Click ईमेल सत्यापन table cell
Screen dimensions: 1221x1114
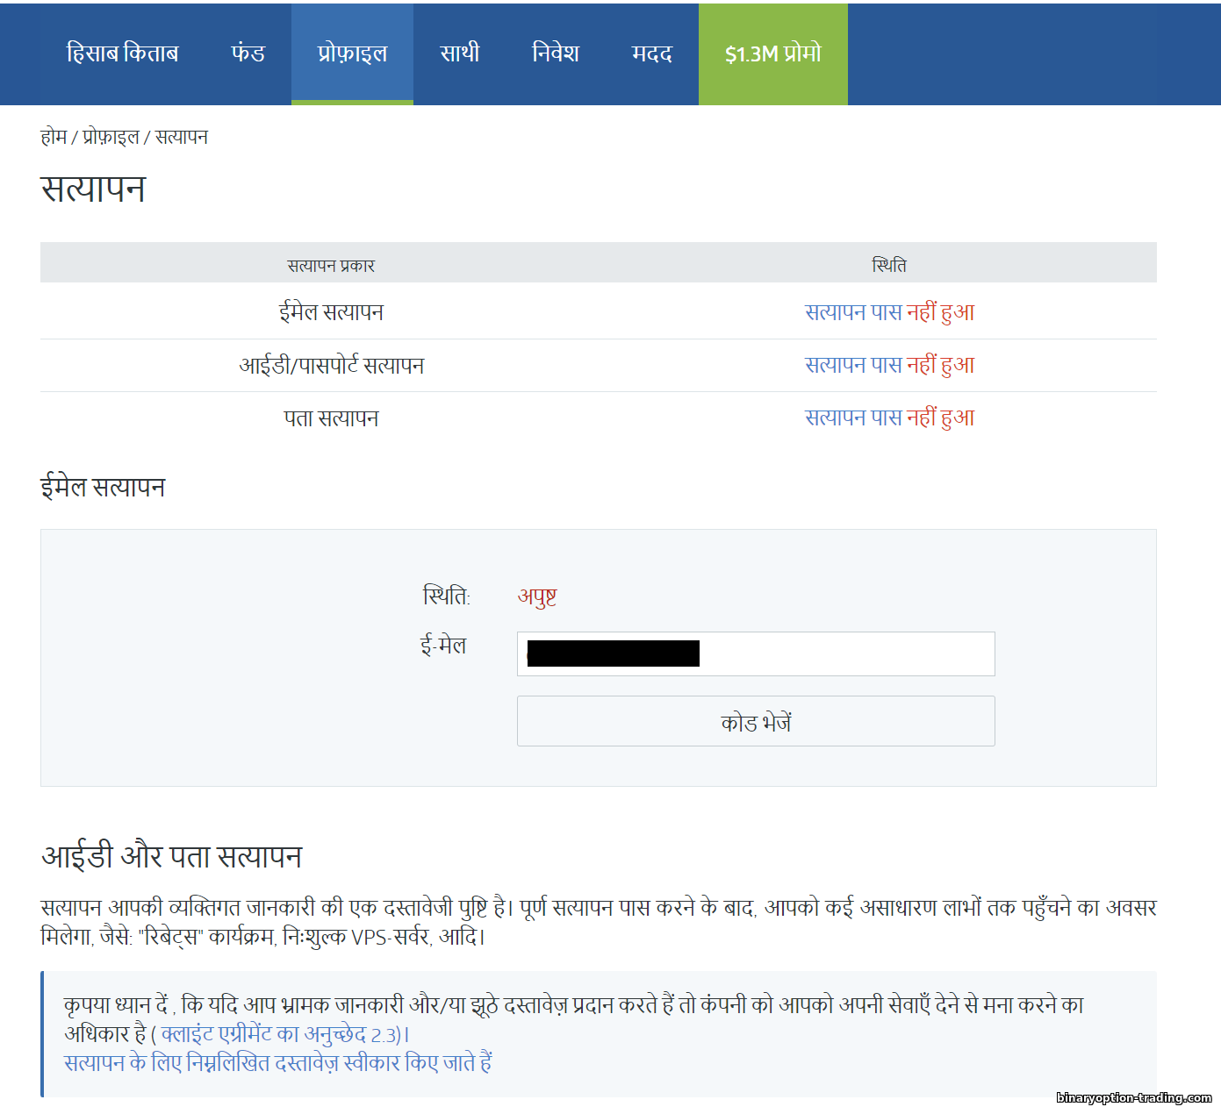pyautogui.click(x=331, y=312)
